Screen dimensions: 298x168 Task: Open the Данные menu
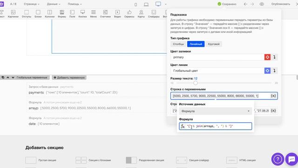pos(54,4)
